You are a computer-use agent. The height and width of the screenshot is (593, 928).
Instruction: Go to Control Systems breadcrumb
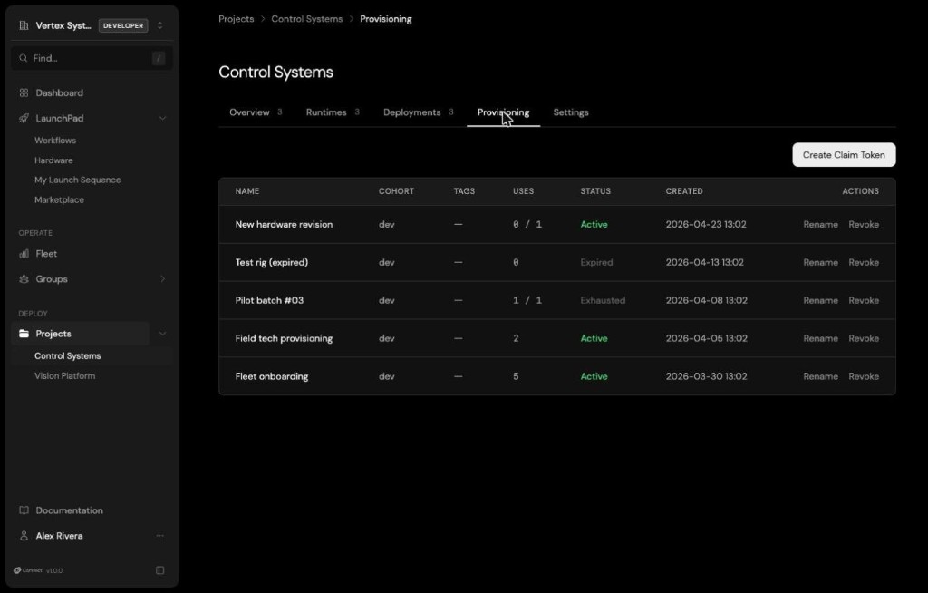[x=306, y=19]
